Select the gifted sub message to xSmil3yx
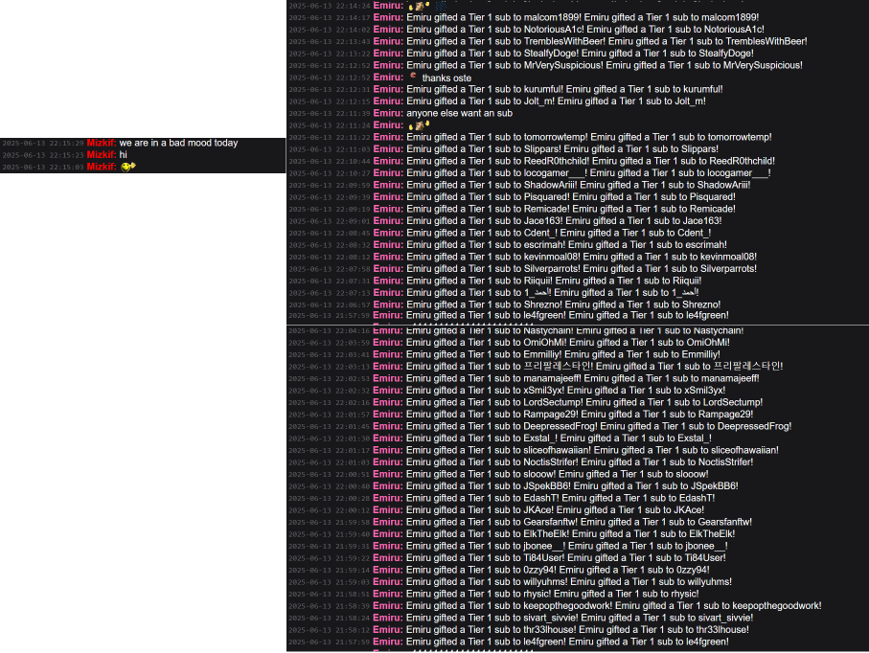 pyautogui.click(x=566, y=391)
